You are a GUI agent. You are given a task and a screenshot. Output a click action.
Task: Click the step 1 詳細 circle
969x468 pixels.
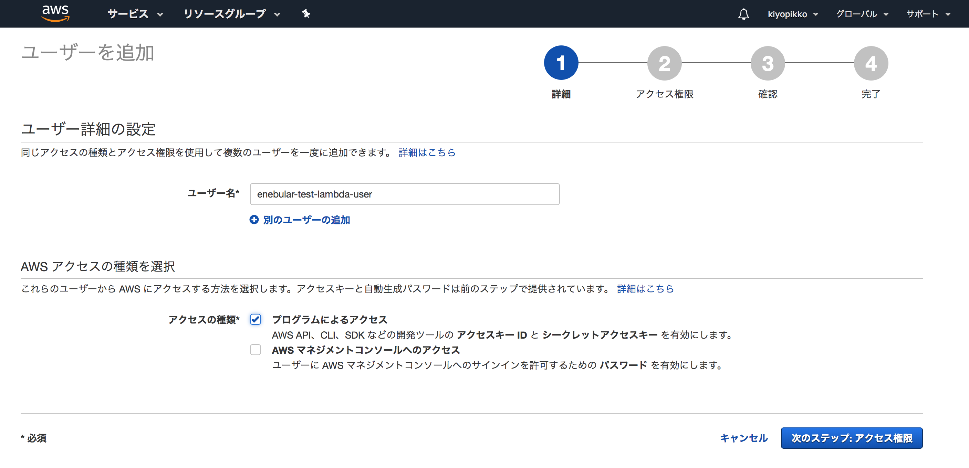point(561,63)
